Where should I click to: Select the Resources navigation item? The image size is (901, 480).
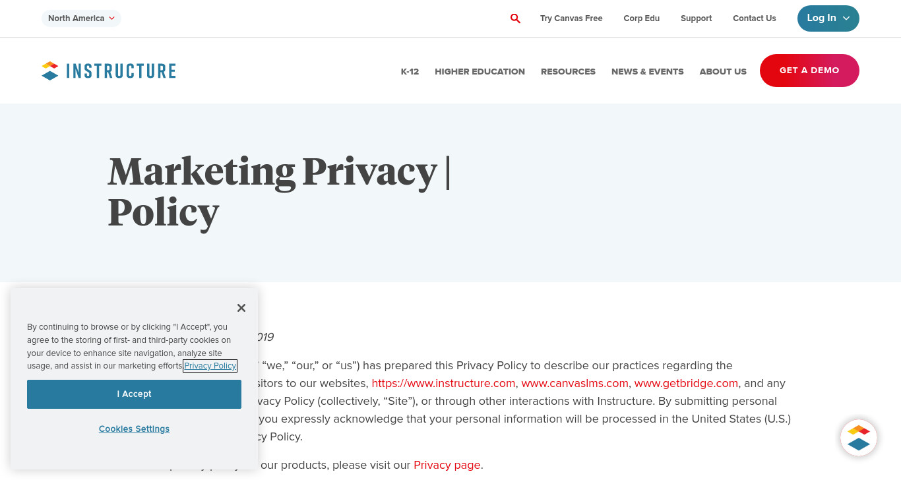[568, 71]
